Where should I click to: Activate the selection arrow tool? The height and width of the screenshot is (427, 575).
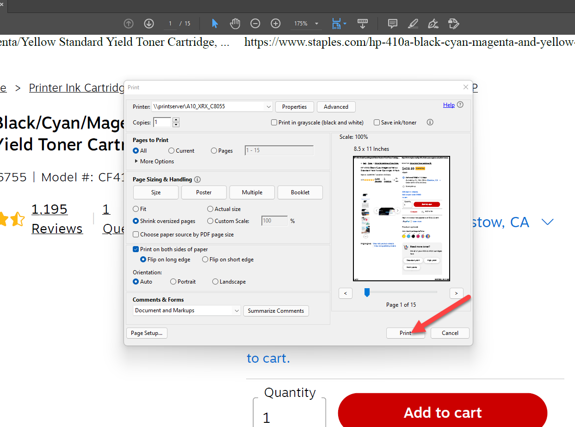tap(215, 24)
